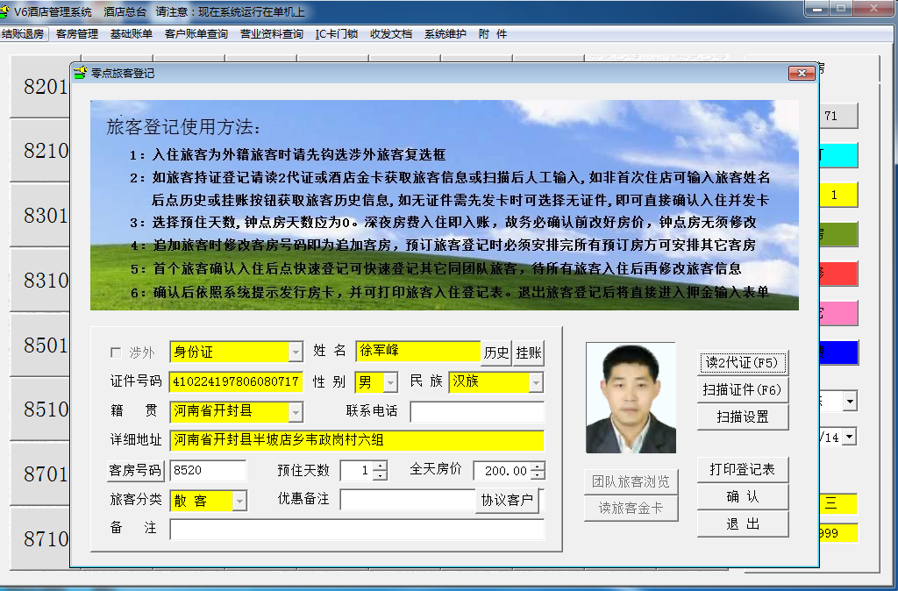The height and width of the screenshot is (591, 898).
Task: Confirm registration with the 确认 button
Action: (x=742, y=496)
